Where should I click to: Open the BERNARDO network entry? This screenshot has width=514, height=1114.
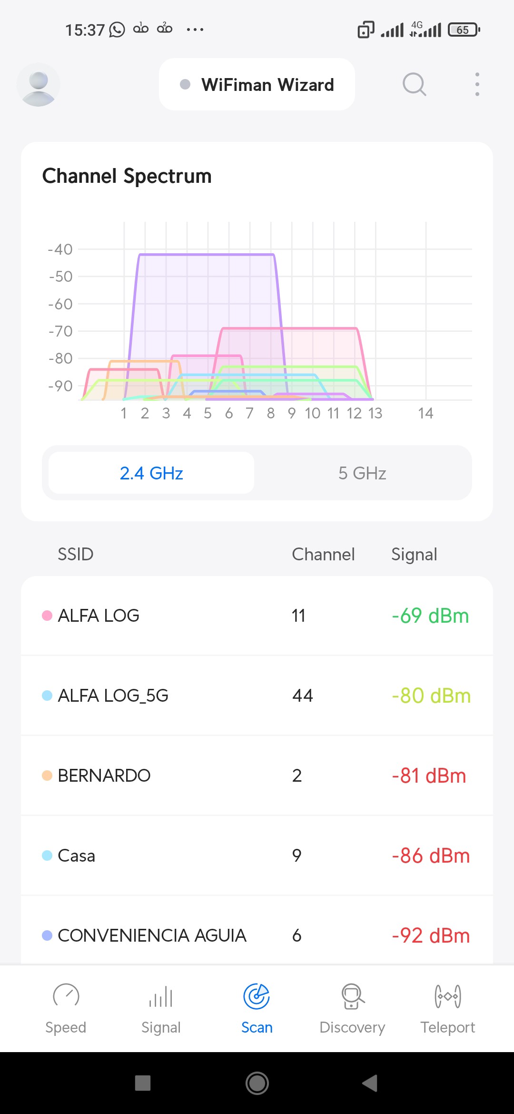click(257, 776)
